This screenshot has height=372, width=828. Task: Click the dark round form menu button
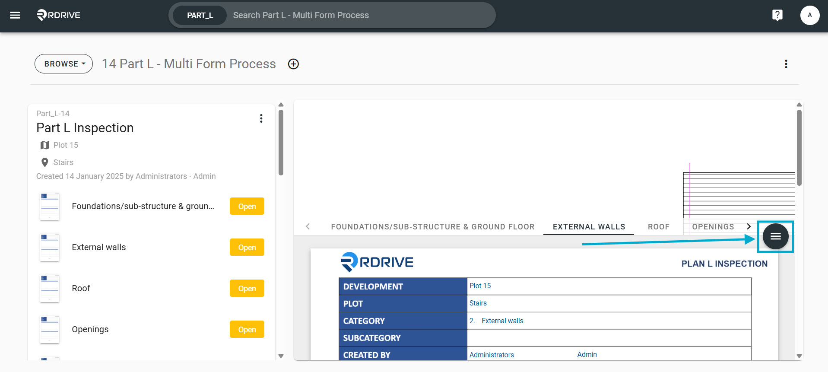[x=775, y=236]
